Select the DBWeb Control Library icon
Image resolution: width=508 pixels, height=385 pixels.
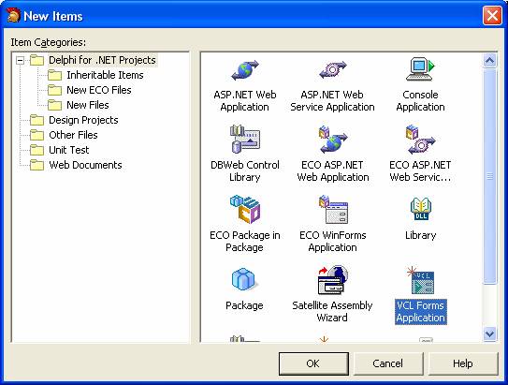[245, 140]
